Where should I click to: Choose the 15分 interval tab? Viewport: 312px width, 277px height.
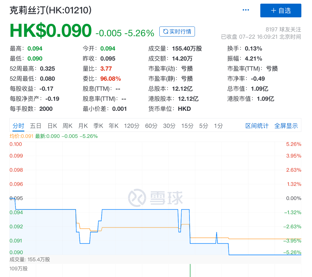[x=187, y=126]
